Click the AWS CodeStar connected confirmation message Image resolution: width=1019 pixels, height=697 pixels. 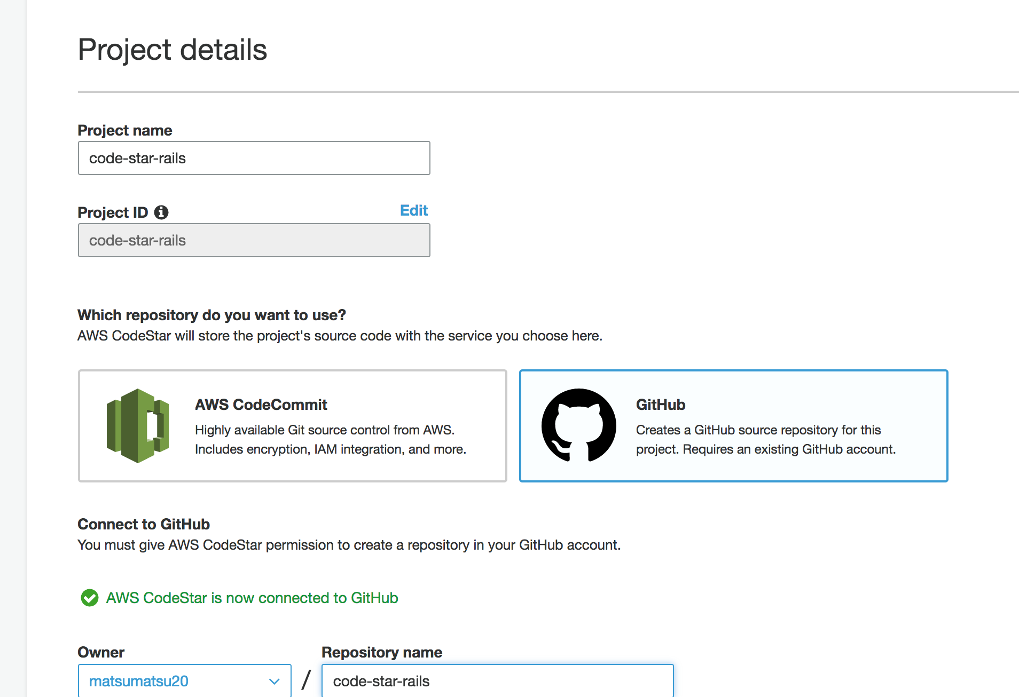[x=252, y=598]
